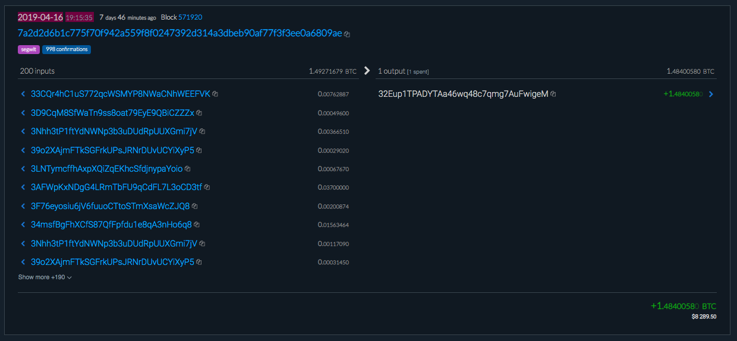
Task: Copy address 3D9CqM8SfWaTn9ss8oat79EyE9QBiCZZZx
Action: 199,113
